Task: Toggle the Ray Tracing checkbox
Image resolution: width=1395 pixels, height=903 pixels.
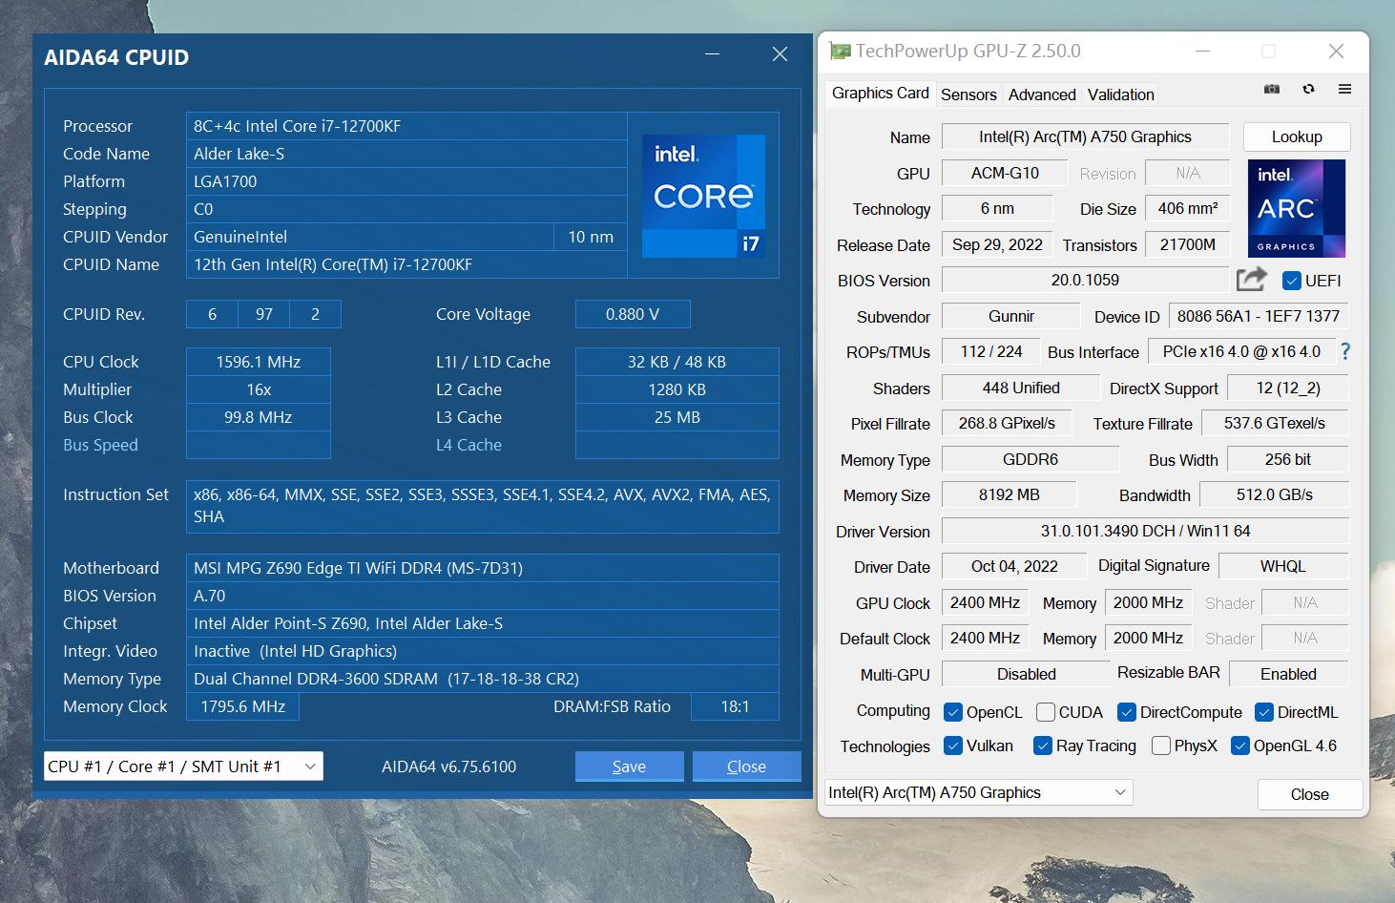Action: click(x=1042, y=745)
